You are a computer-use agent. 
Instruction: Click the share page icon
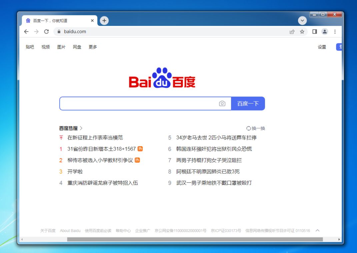pyautogui.click(x=292, y=32)
